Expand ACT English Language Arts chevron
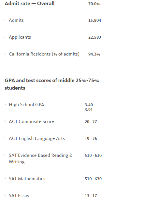The image size is (144, 201). coord(5,138)
